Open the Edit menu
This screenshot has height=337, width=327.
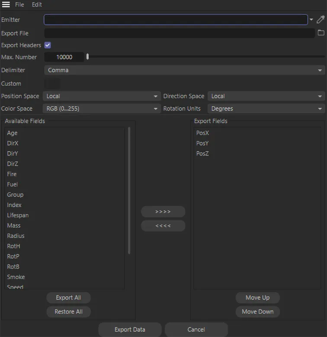(37, 5)
